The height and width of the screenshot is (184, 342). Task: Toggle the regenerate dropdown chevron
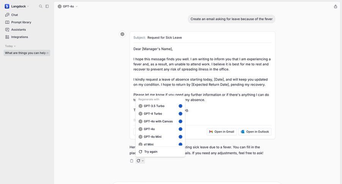click(142, 161)
